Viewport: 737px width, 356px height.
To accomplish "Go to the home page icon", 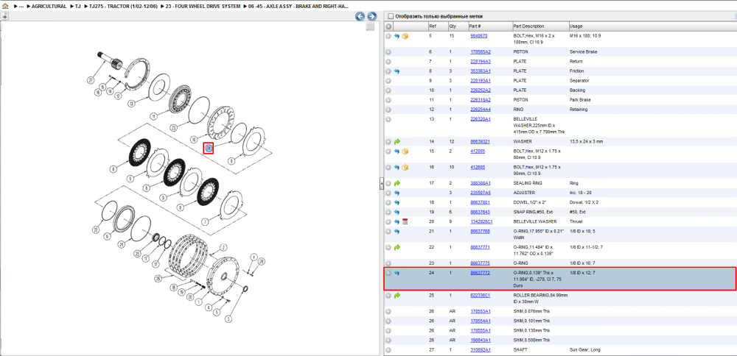I will (5, 7).
